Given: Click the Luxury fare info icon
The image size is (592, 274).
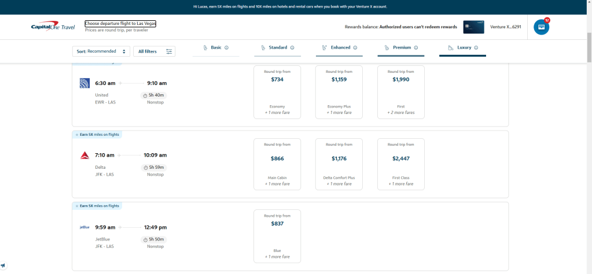Looking at the screenshot, I should coord(476,47).
